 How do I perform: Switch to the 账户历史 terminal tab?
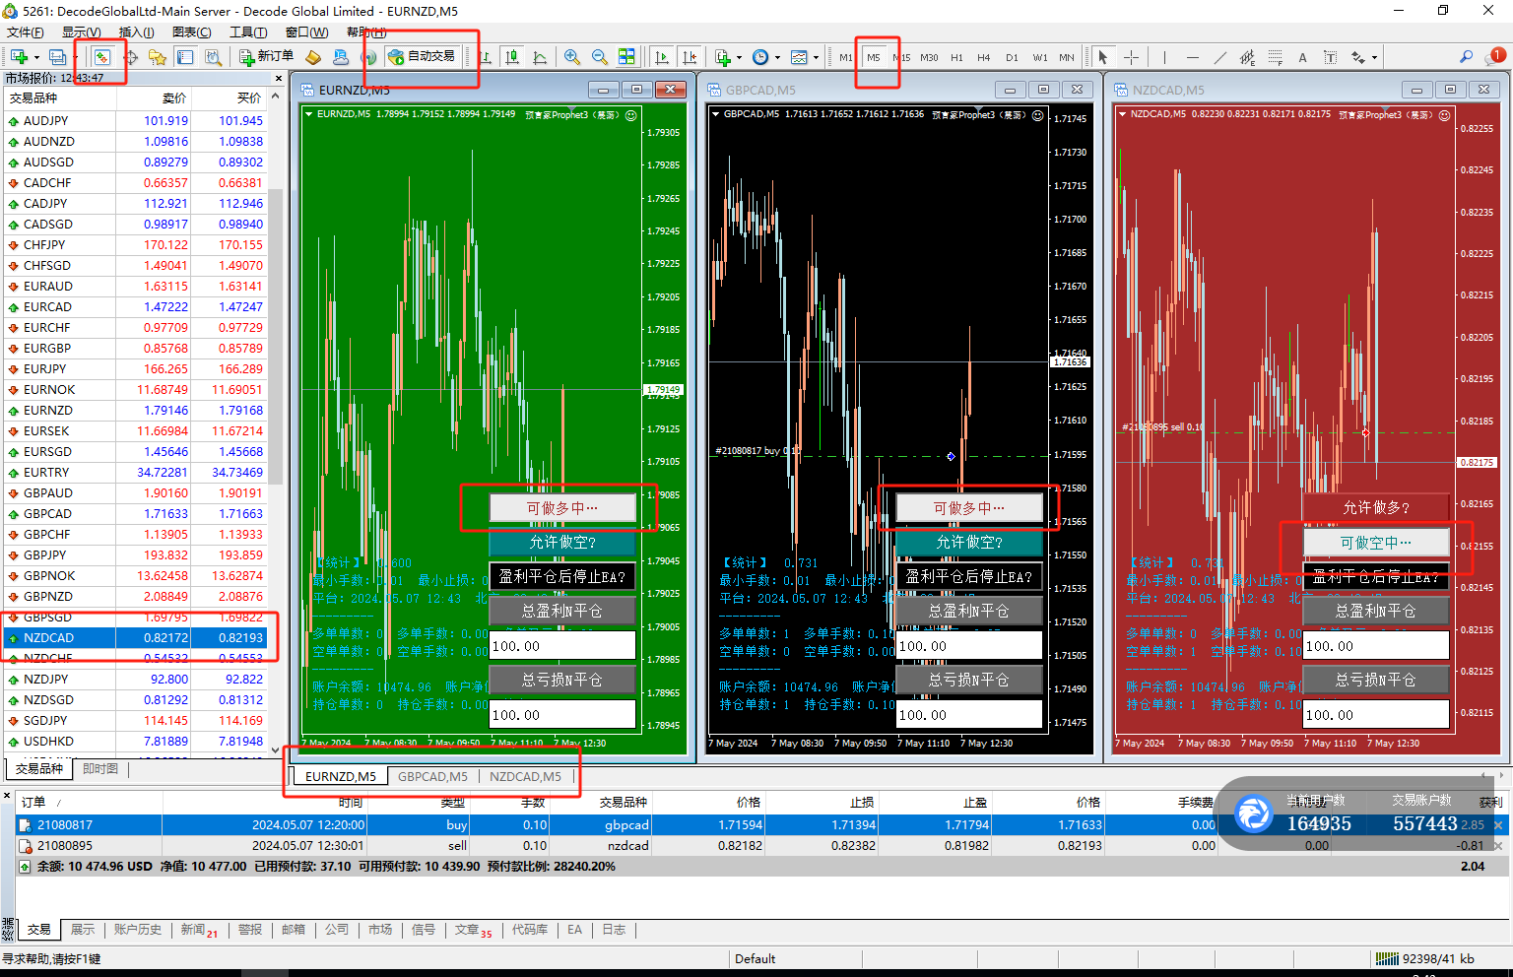[x=137, y=930]
